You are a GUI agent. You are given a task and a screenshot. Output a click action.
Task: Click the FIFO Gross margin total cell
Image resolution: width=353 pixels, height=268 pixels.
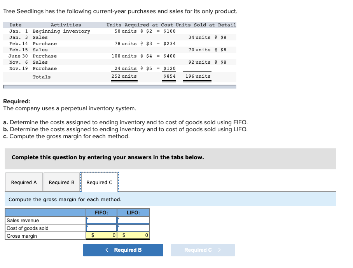[x=101, y=235]
